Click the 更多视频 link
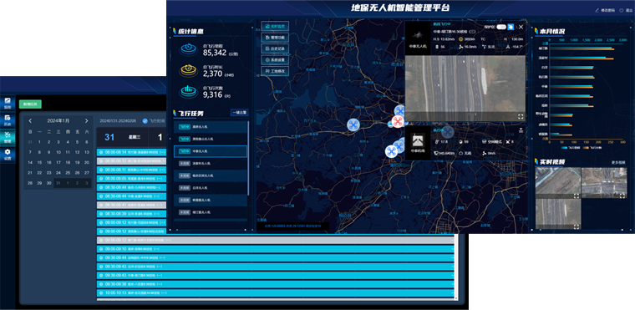The image size is (635, 310). pyautogui.click(x=618, y=162)
